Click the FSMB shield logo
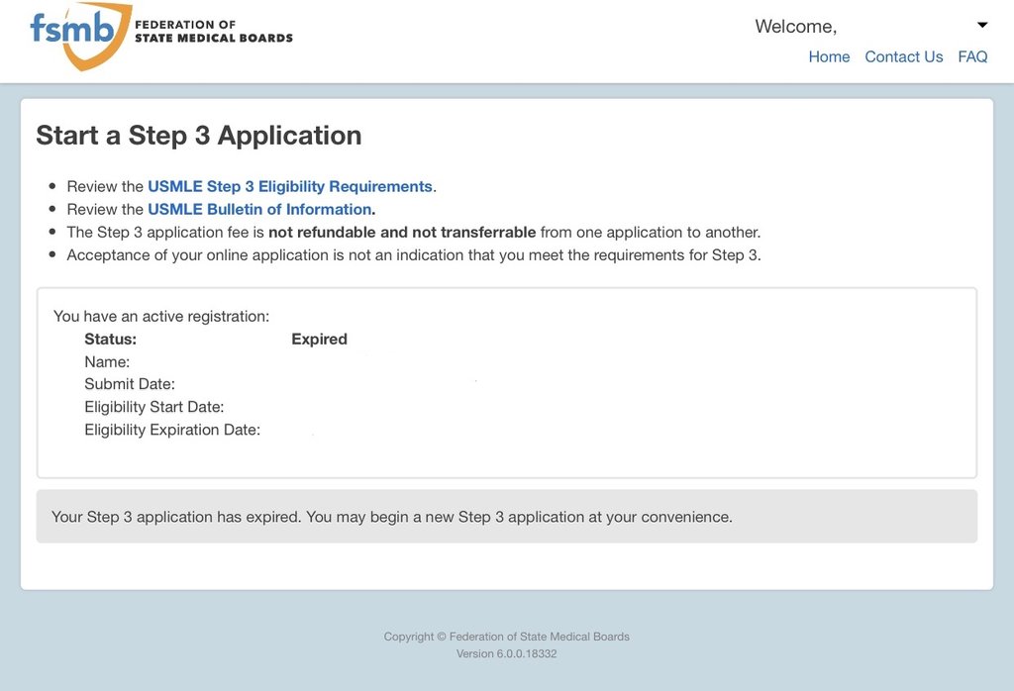 81,36
